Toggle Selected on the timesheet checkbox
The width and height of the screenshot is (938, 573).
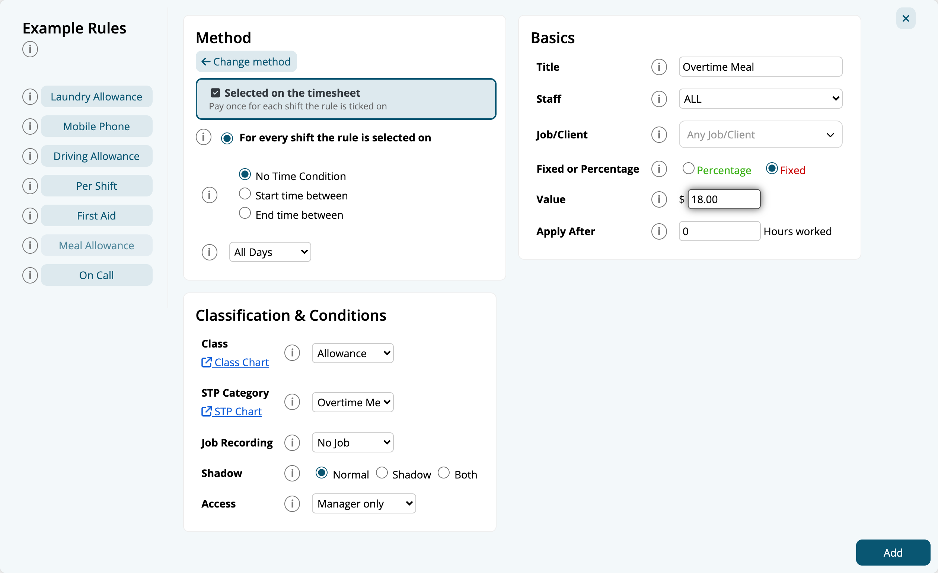pyautogui.click(x=216, y=93)
